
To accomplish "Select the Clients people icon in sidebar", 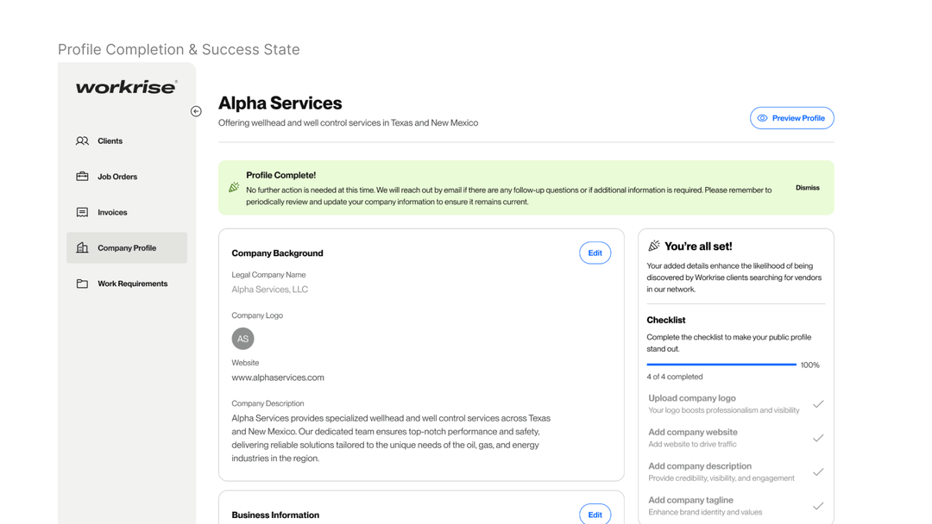I will (x=80, y=140).
